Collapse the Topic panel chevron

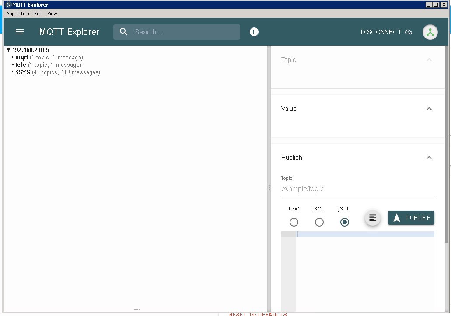point(429,60)
